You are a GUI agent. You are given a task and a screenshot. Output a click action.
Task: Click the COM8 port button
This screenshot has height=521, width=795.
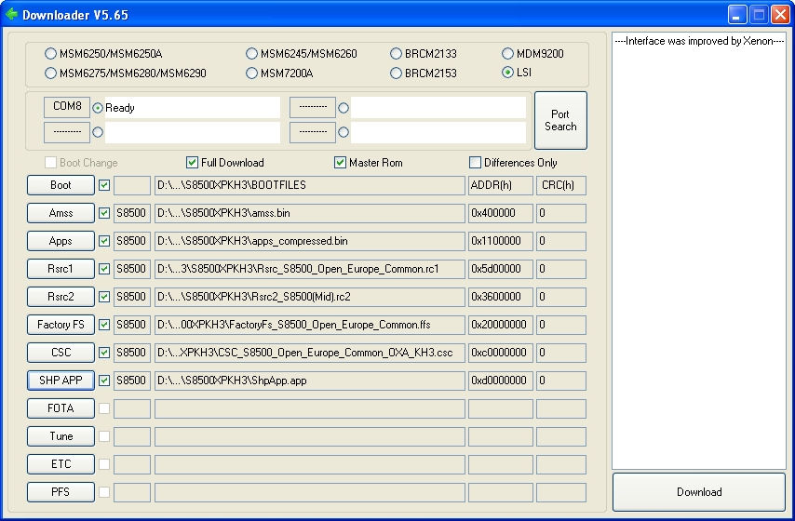[67, 107]
